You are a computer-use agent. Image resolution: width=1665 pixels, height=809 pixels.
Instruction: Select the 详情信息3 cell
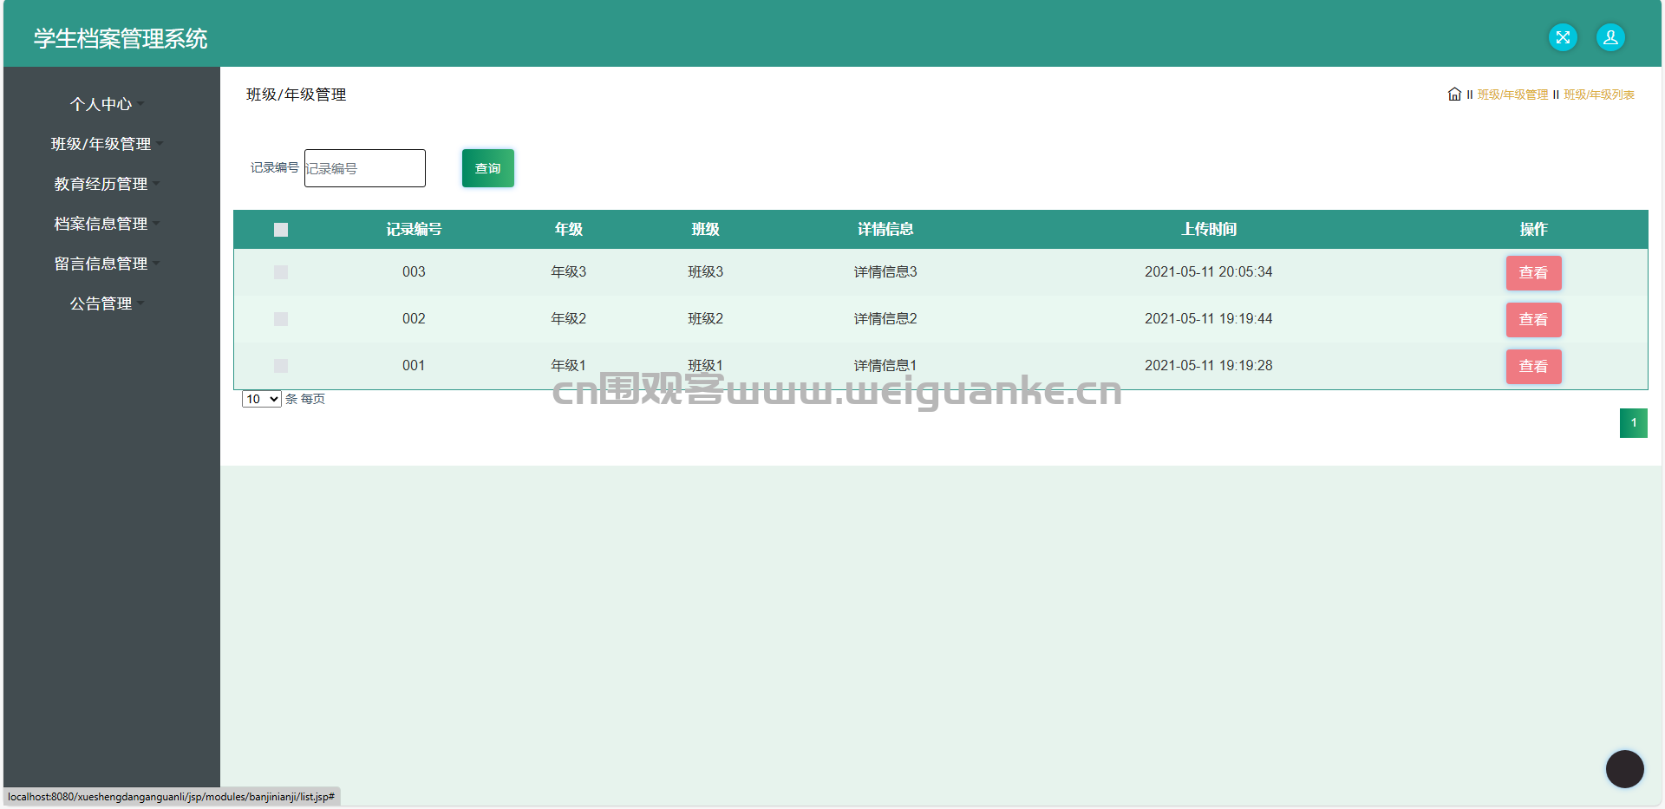885,272
